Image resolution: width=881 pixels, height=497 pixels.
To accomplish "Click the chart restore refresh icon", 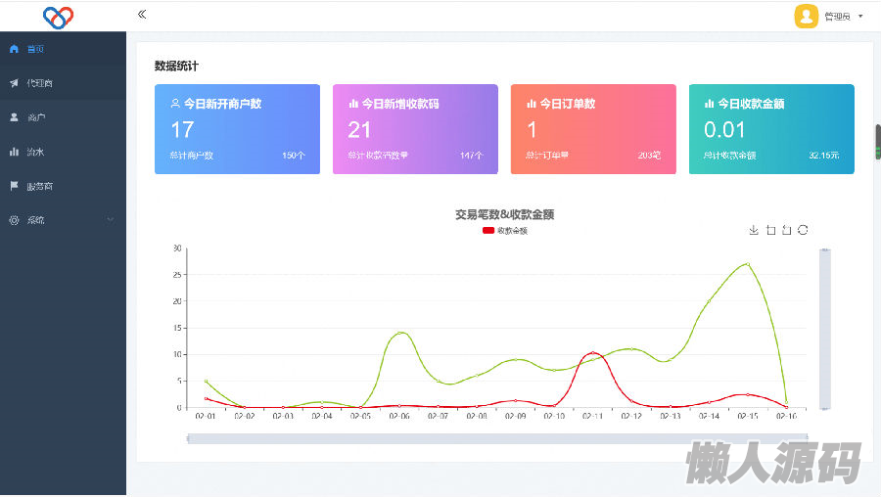I will point(803,230).
